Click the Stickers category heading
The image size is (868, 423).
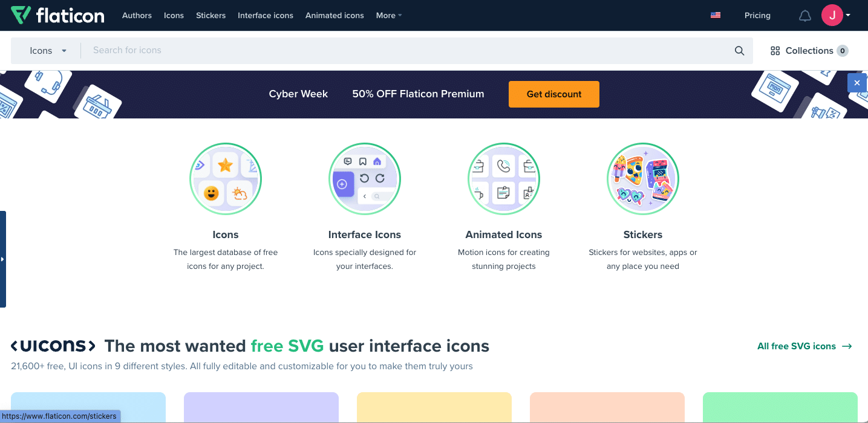point(643,234)
